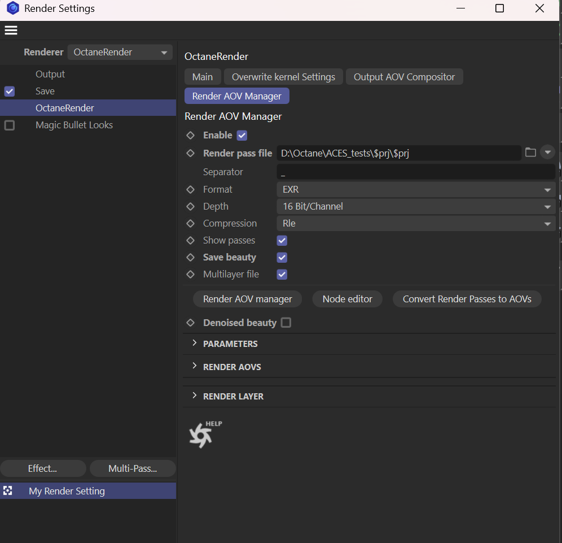Select the Render AOV Manager tab
Image resolution: width=562 pixels, height=543 pixels.
coord(237,96)
